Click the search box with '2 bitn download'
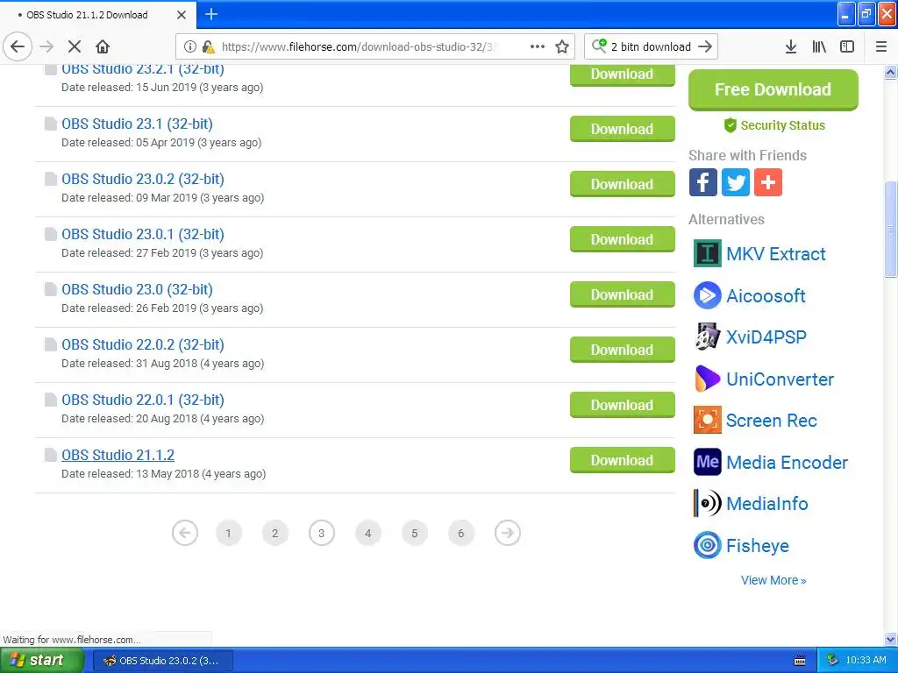 pos(651,46)
